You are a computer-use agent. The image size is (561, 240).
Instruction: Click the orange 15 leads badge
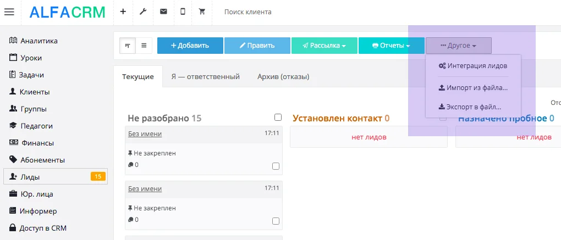pos(98,176)
